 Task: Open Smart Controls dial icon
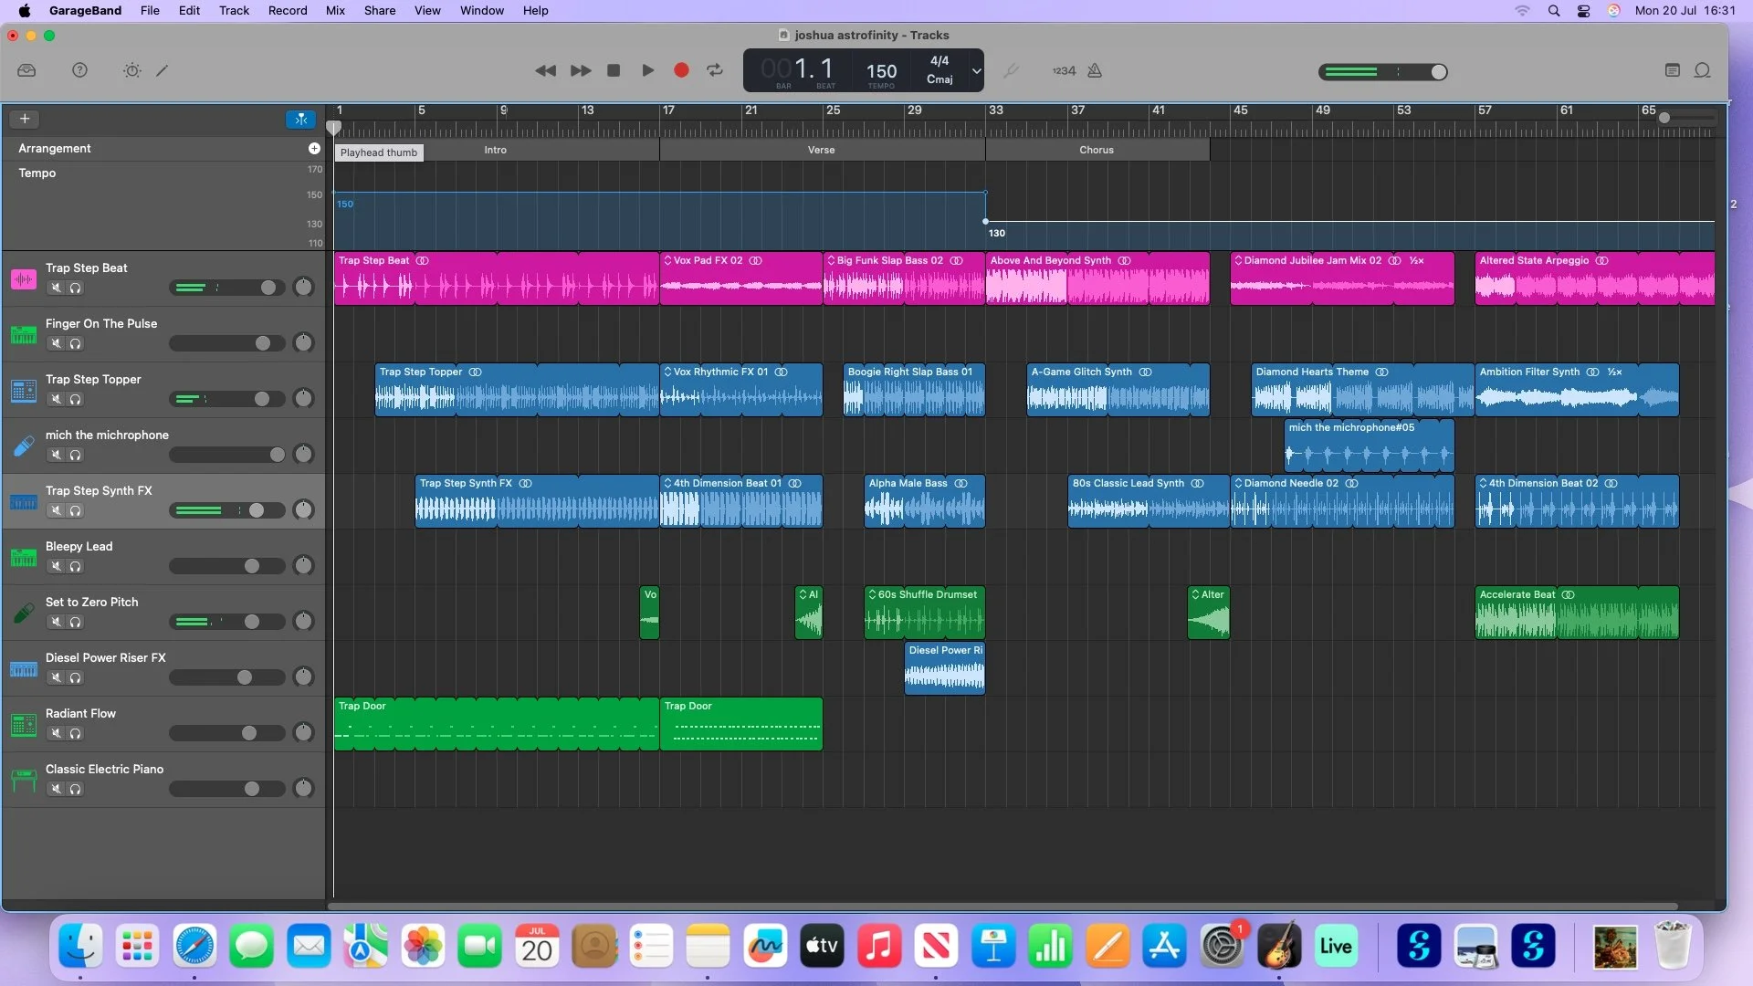pos(132,70)
